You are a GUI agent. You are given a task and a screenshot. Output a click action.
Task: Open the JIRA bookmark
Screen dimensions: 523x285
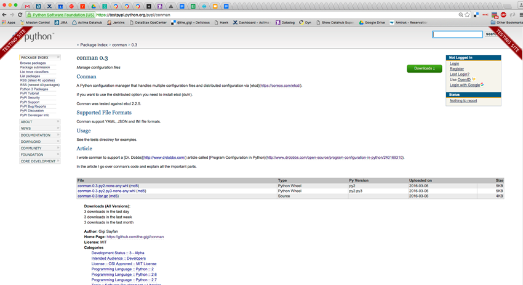coord(61,22)
